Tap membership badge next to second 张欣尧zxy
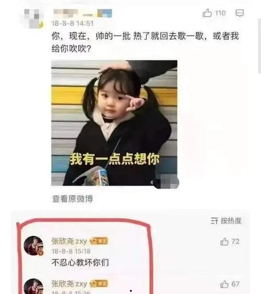 [99, 284]
